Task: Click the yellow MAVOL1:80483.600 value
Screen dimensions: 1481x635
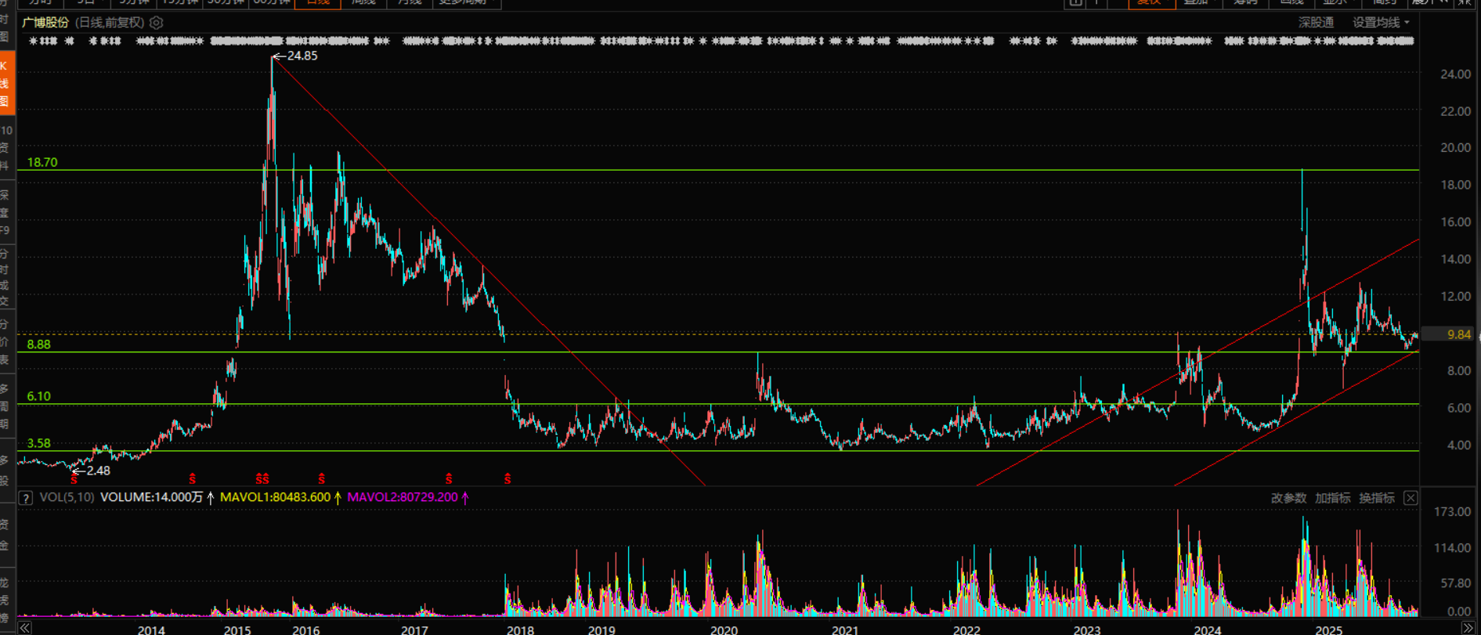Action: [276, 497]
